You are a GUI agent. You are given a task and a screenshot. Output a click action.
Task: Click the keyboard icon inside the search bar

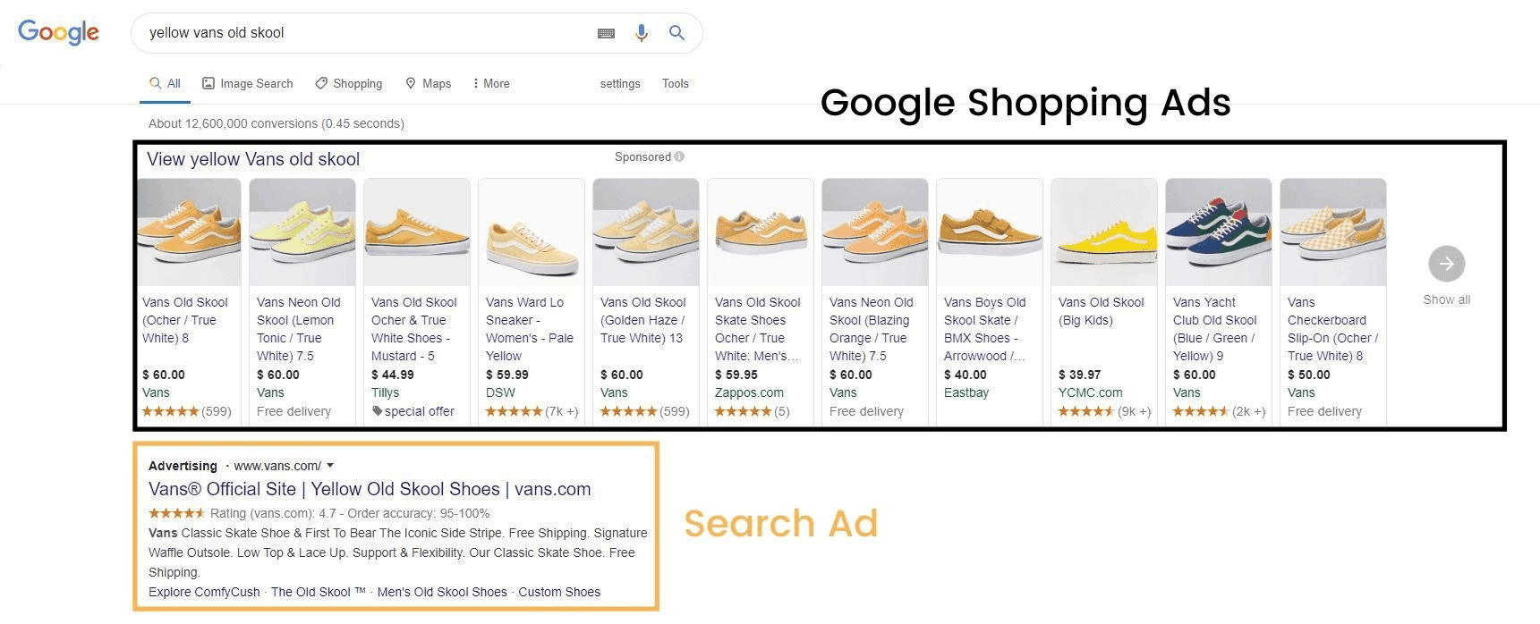pyautogui.click(x=606, y=32)
